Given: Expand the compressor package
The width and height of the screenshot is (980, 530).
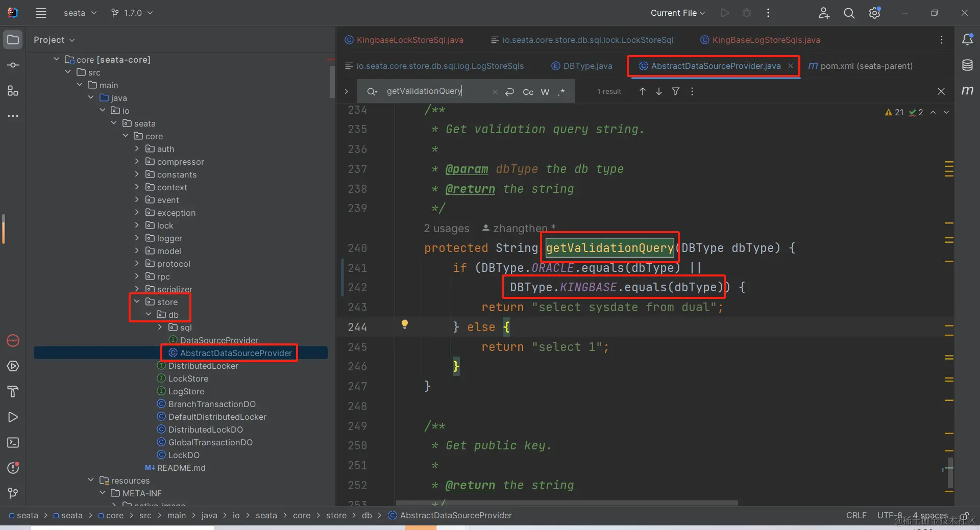Looking at the screenshot, I should [x=137, y=161].
